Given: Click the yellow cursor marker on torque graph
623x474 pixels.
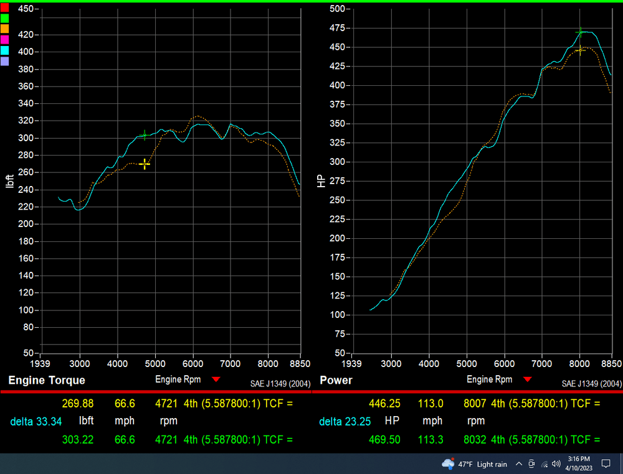Looking at the screenshot, I should click(x=145, y=164).
